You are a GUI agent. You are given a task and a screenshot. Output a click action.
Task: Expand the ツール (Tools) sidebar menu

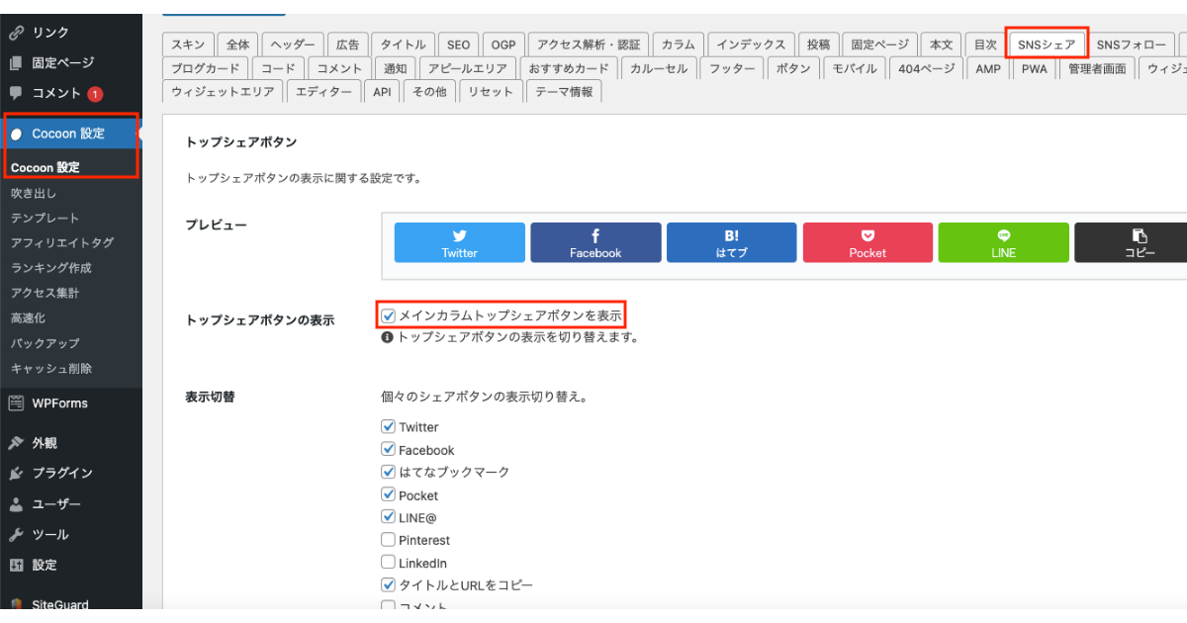[x=50, y=535]
